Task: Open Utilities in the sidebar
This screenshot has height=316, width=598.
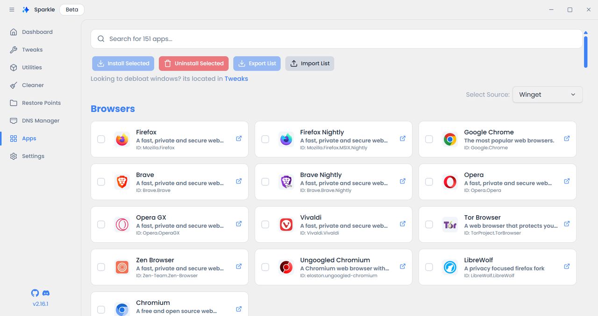Action: (x=41, y=68)
